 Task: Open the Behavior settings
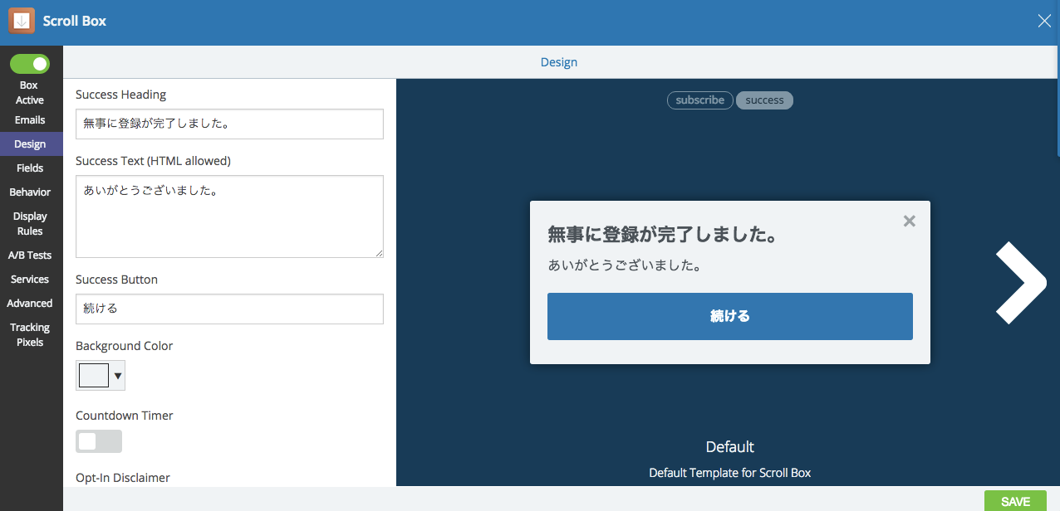pyautogui.click(x=30, y=192)
